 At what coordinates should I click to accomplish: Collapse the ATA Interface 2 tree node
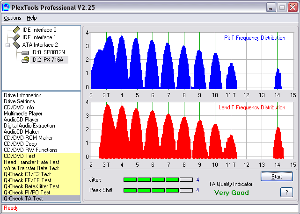click(7, 45)
